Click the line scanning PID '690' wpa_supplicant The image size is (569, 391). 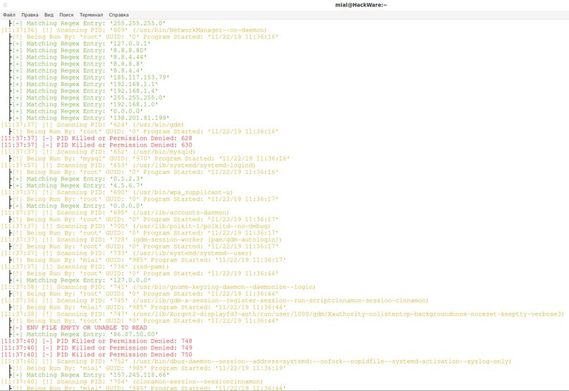pyautogui.click(x=117, y=192)
